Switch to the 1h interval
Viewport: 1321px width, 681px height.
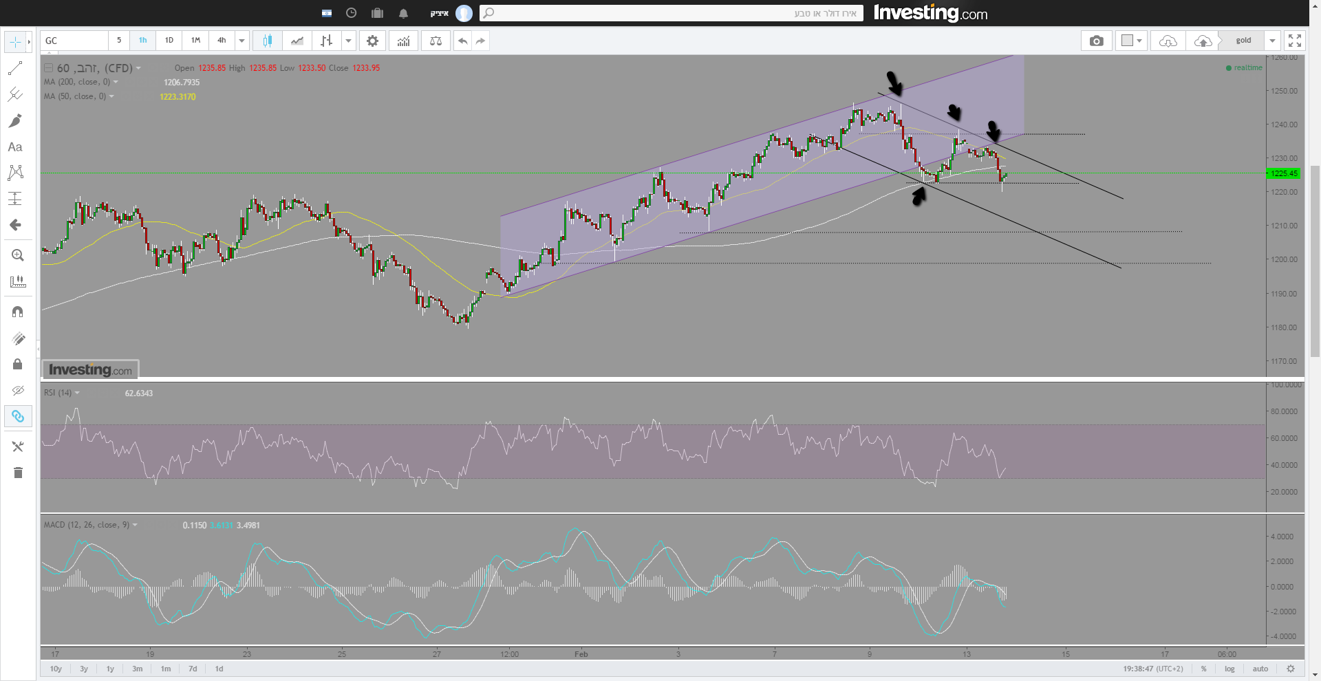click(142, 41)
